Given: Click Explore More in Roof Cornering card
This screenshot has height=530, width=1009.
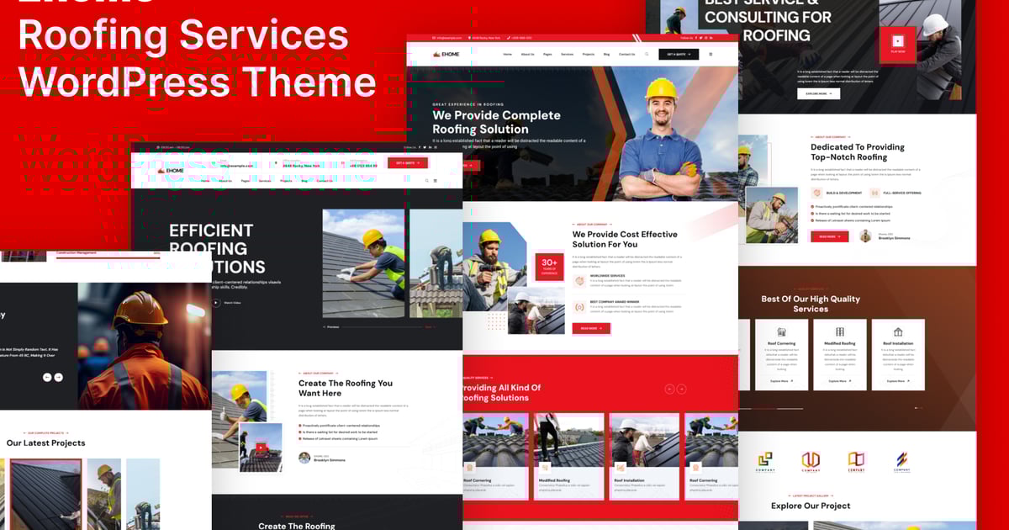Looking at the screenshot, I should (x=781, y=381).
